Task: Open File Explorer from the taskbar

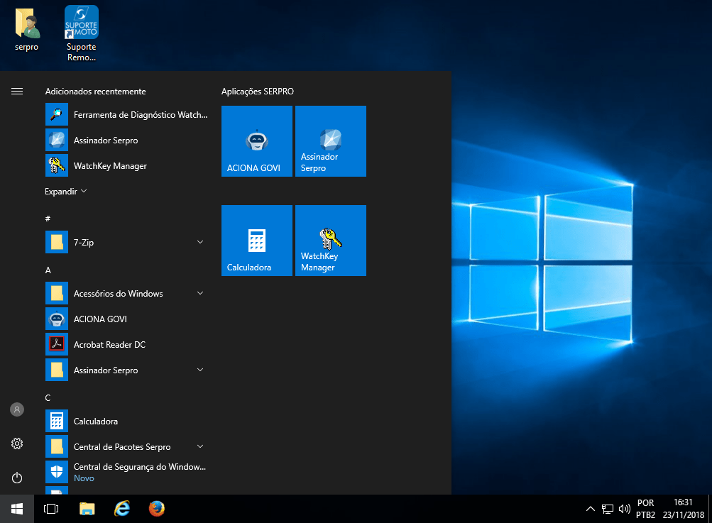Action: [x=87, y=509]
